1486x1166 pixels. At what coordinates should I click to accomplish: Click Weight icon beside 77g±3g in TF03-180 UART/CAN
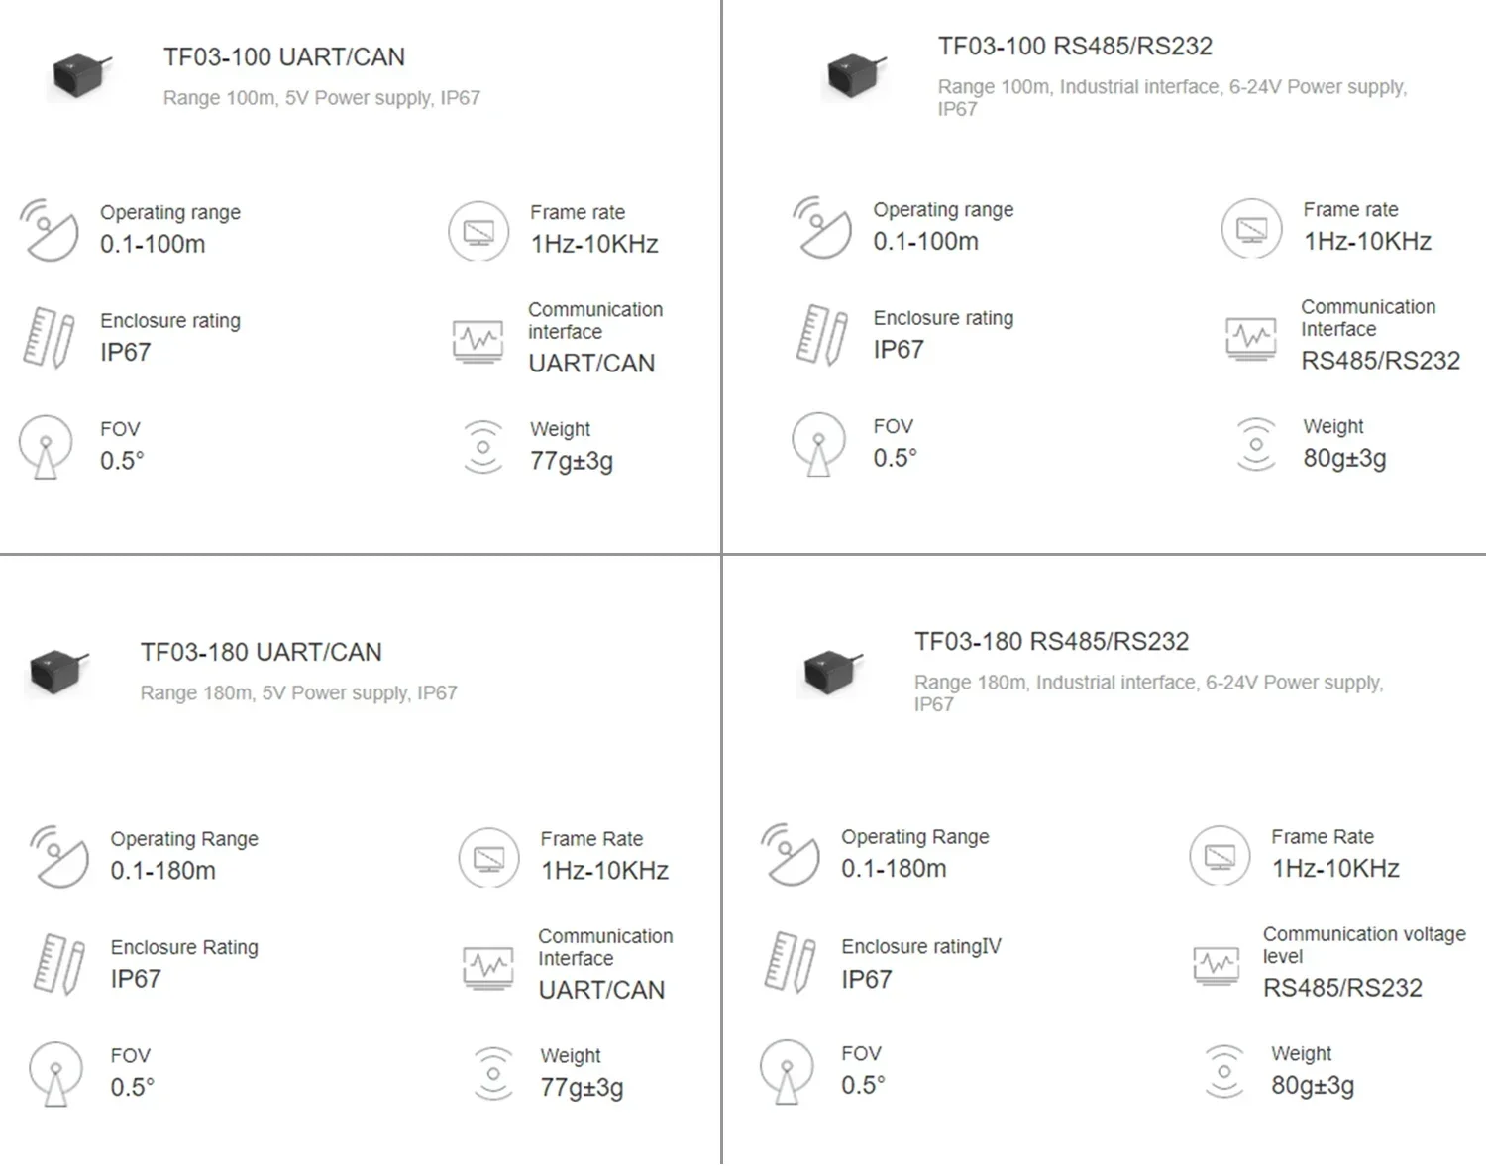click(x=493, y=1073)
